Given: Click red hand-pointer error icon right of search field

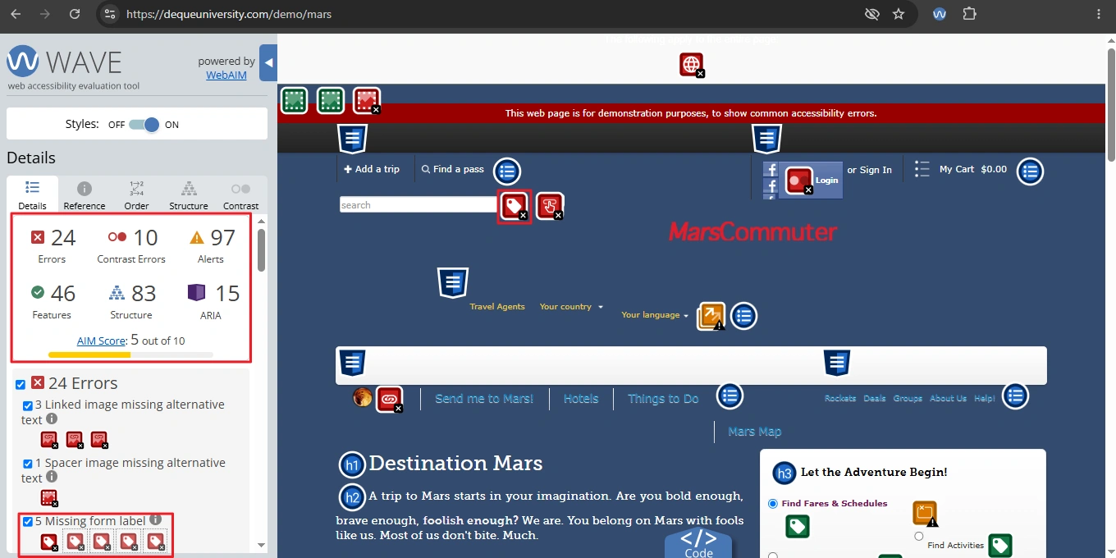Looking at the screenshot, I should point(550,206).
